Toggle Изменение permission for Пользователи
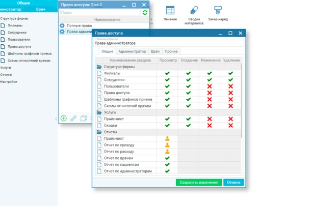Image resolution: width=314 pixels, height=206 pixels. 209,86
